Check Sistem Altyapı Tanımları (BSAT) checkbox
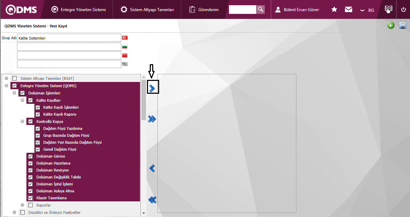The height and width of the screenshot is (217, 410). pos(14,78)
